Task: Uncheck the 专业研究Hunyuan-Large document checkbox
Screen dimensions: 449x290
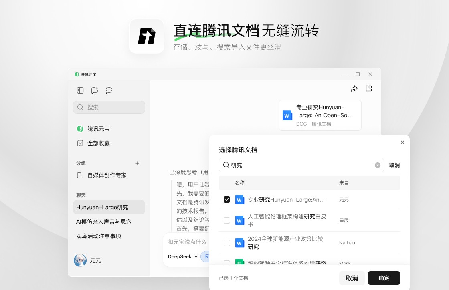Action: (x=227, y=200)
